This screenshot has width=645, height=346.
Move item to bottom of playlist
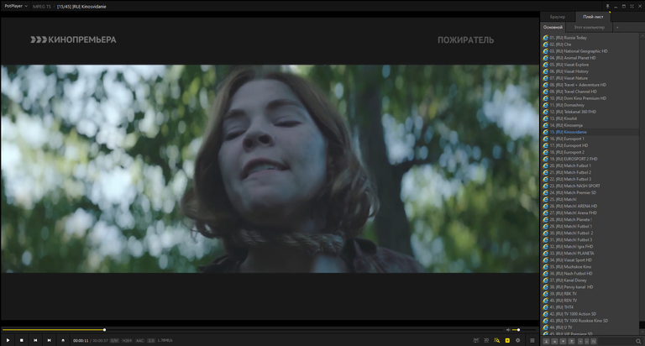click(x=571, y=342)
